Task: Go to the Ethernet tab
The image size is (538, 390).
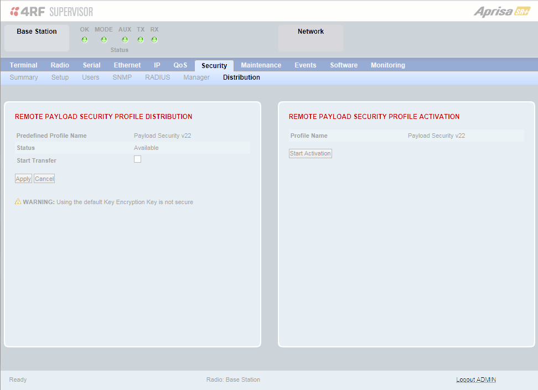Action: [x=127, y=65]
